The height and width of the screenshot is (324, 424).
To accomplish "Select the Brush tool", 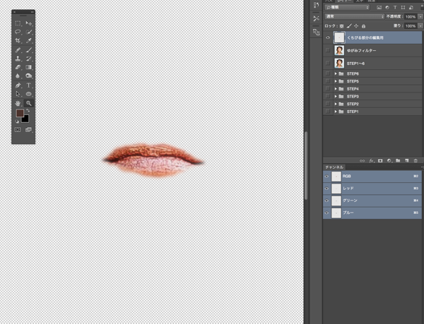I will tap(29, 50).
